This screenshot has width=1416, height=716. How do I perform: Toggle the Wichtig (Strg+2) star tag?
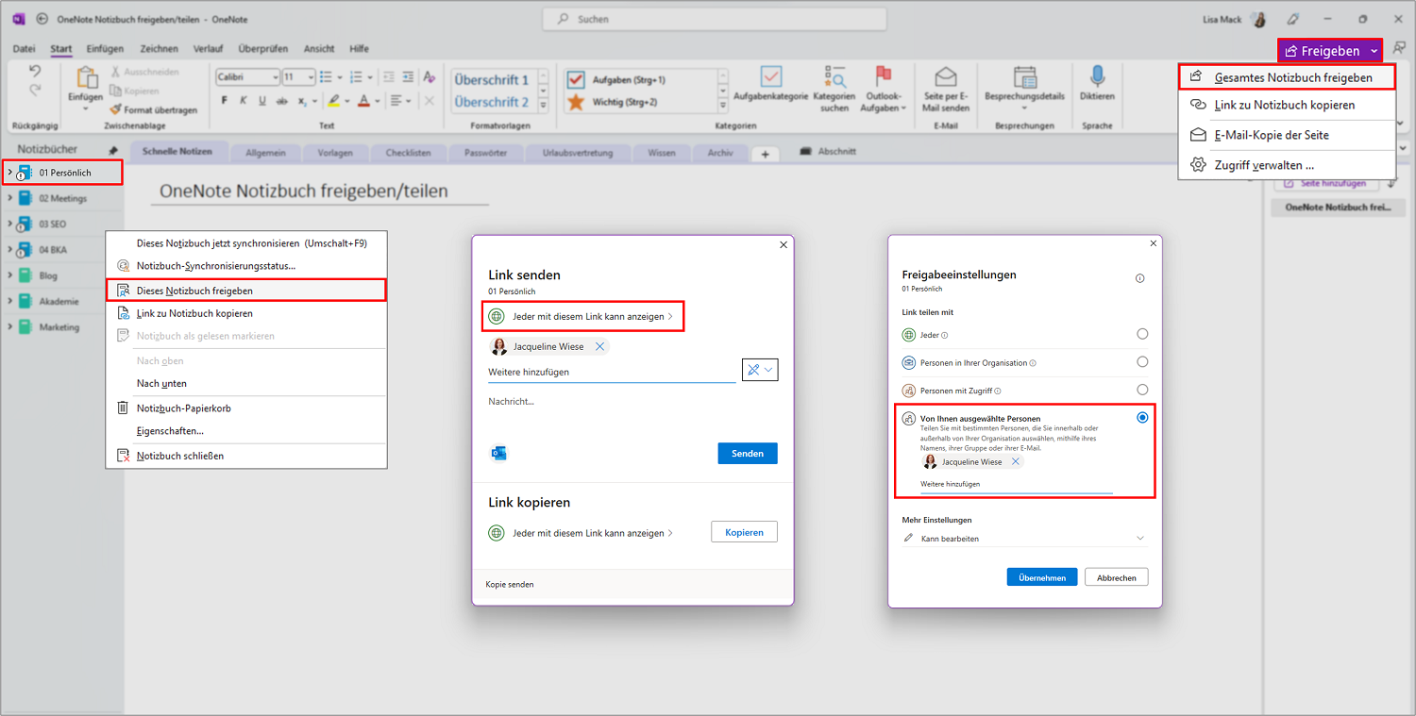pos(576,102)
